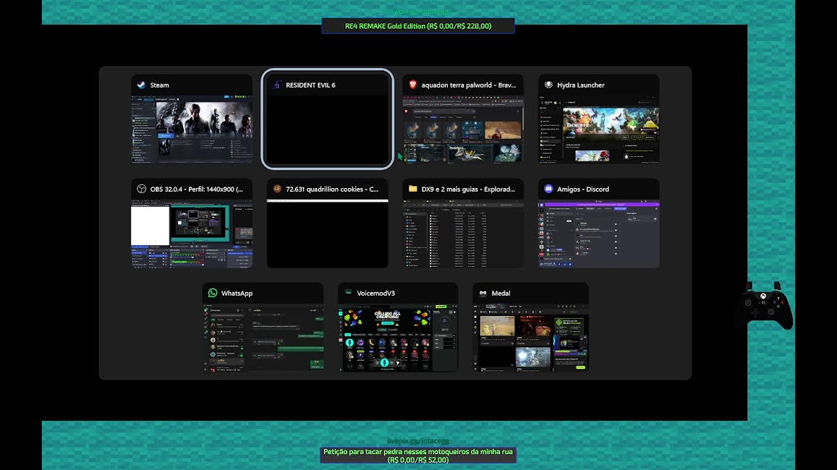Click the Voicemod V3 app icon
837x470 pixels.
point(349,293)
